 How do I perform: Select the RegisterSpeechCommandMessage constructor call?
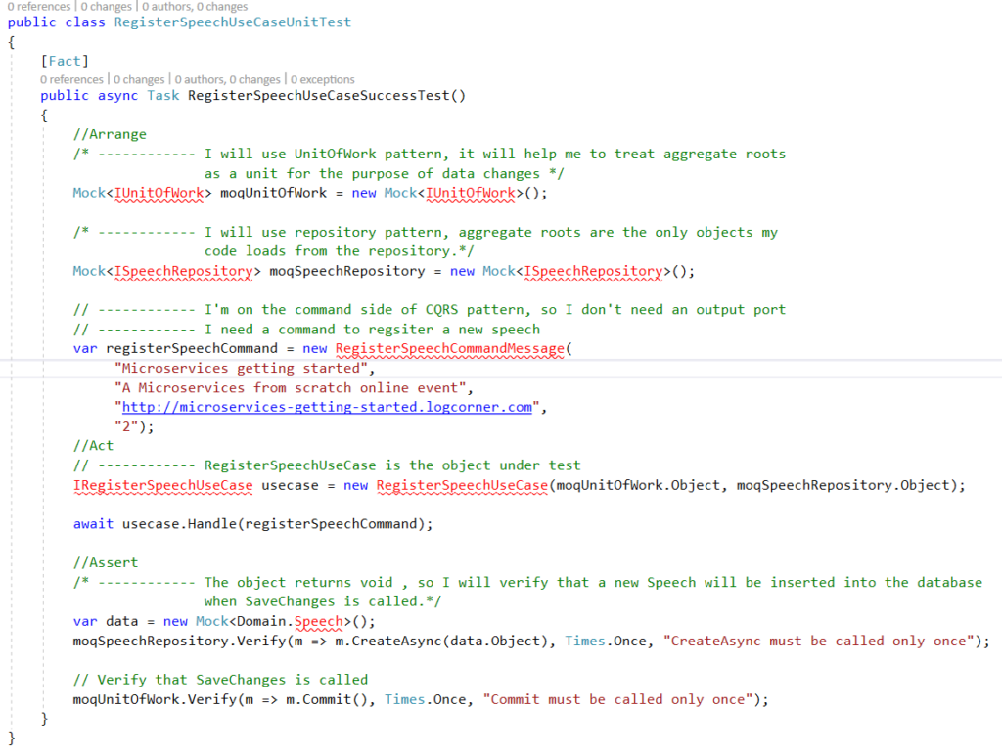point(449,348)
